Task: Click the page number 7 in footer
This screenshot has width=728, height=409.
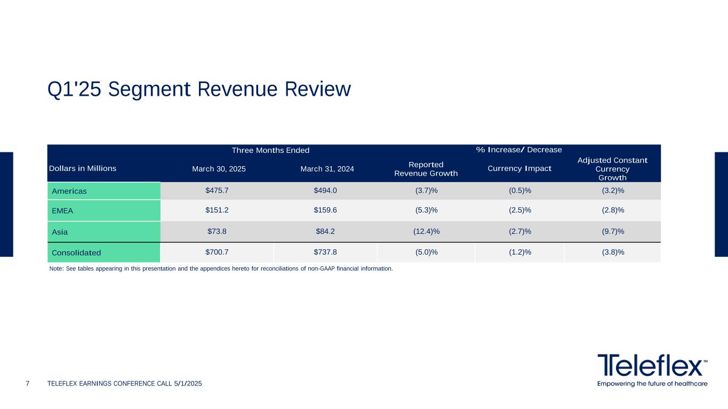Action: tap(28, 384)
